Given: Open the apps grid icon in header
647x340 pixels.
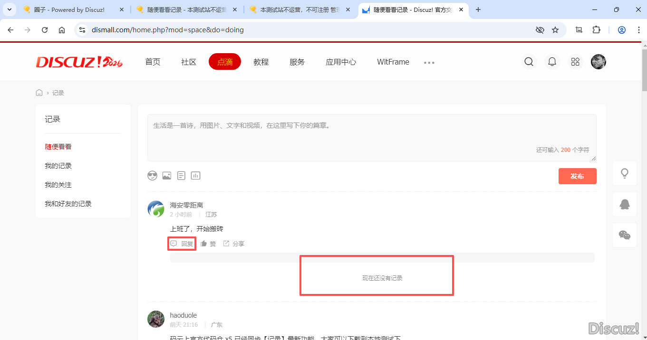Looking at the screenshot, I should [x=575, y=62].
